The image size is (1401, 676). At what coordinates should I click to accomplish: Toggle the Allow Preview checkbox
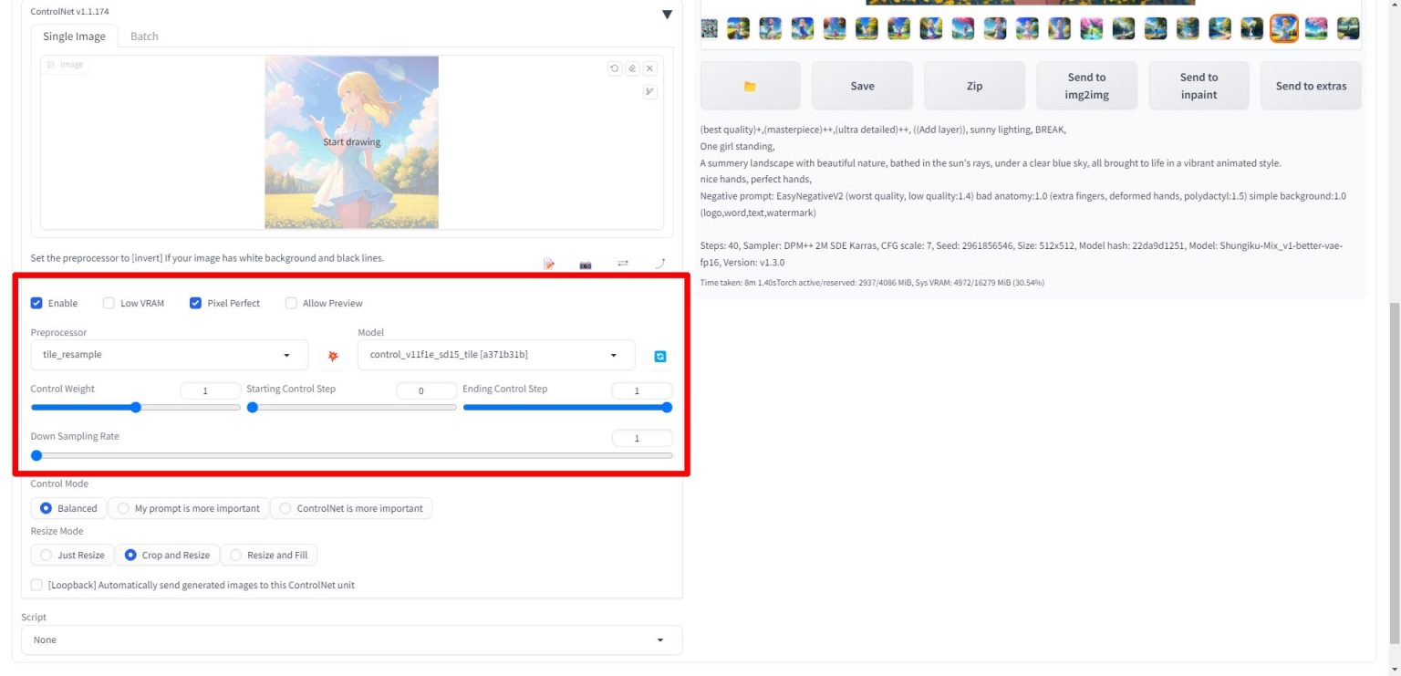click(x=292, y=303)
